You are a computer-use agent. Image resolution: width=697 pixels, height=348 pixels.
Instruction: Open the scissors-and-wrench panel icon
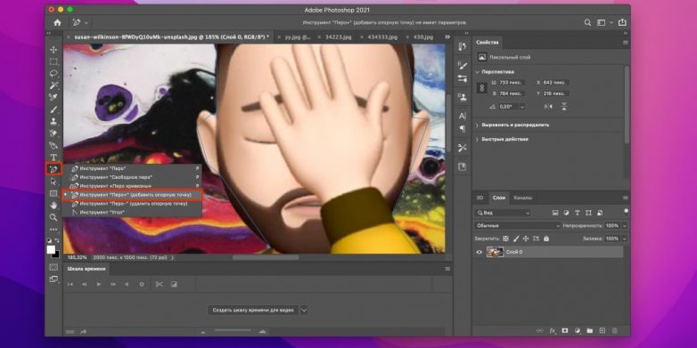[463, 148]
